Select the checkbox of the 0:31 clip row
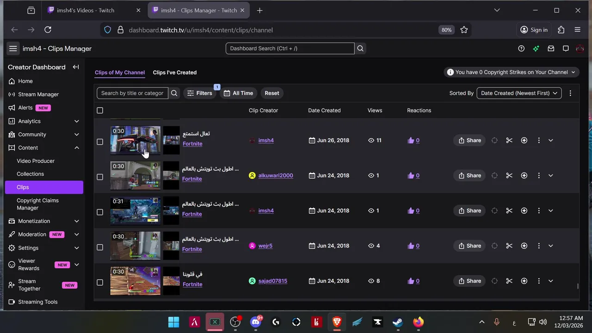The image size is (592, 333). pyautogui.click(x=100, y=212)
